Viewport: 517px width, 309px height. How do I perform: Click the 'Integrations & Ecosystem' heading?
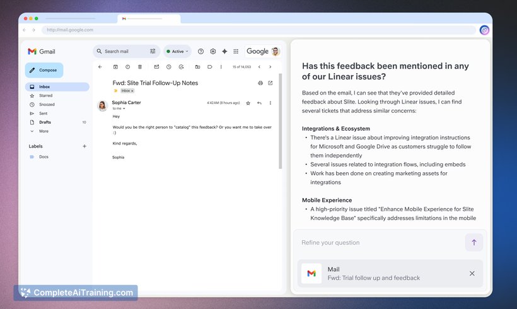click(336, 129)
